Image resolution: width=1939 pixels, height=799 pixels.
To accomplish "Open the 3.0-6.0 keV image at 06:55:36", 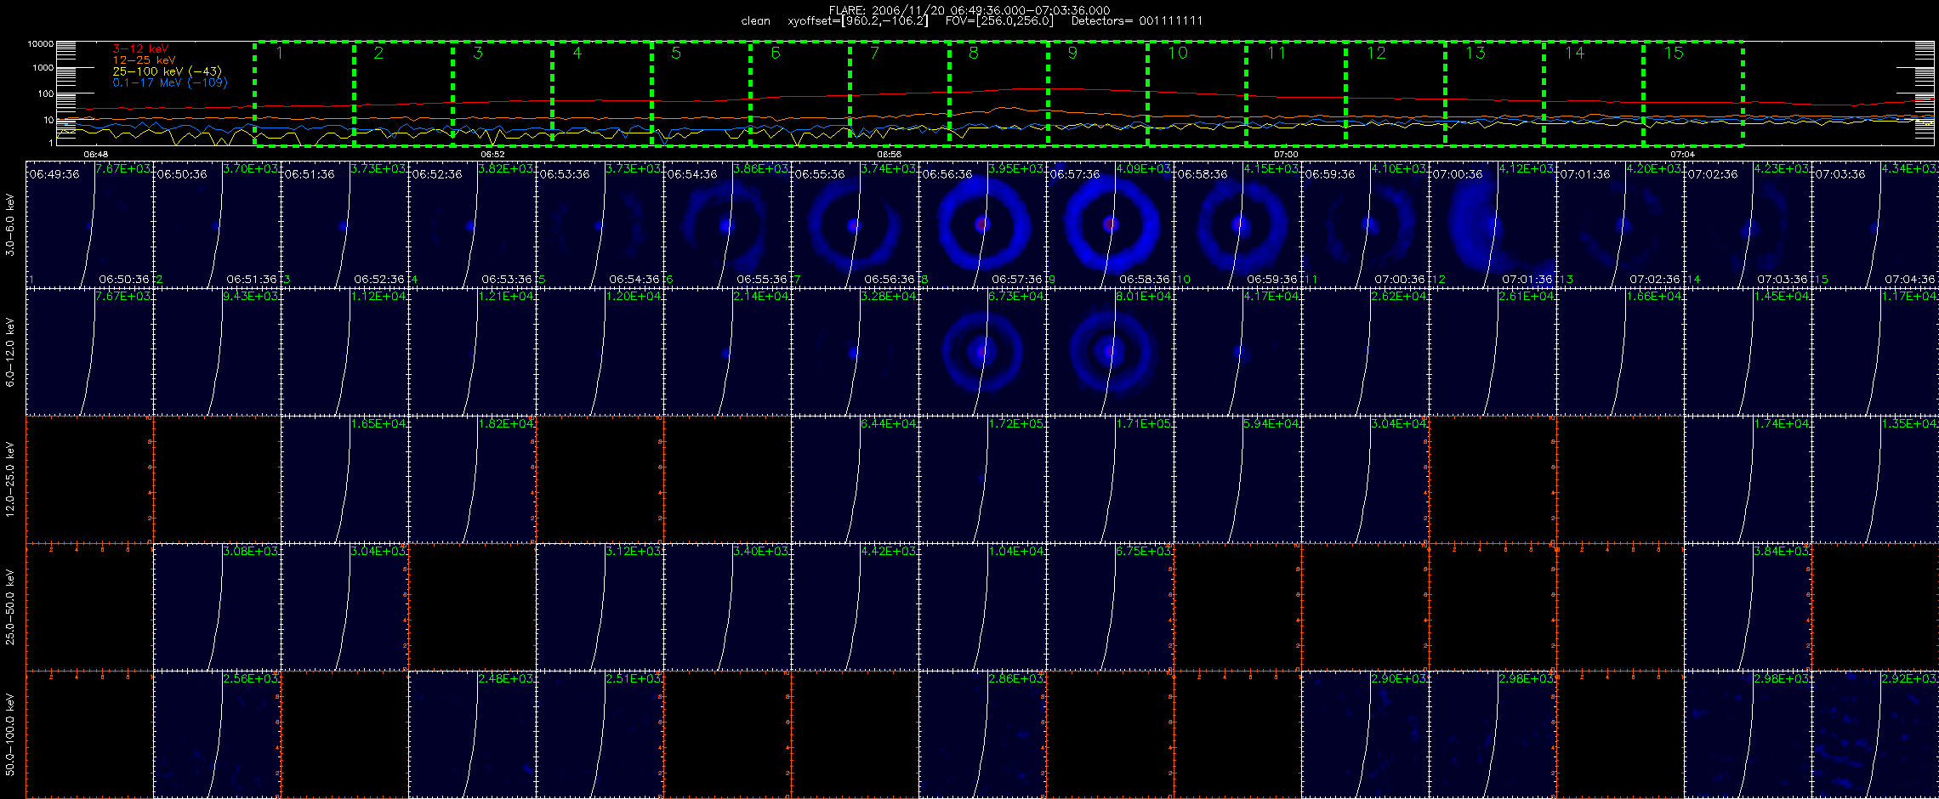I will click(x=855, y=224).
